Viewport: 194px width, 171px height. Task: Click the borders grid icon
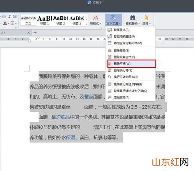[12, 23]
